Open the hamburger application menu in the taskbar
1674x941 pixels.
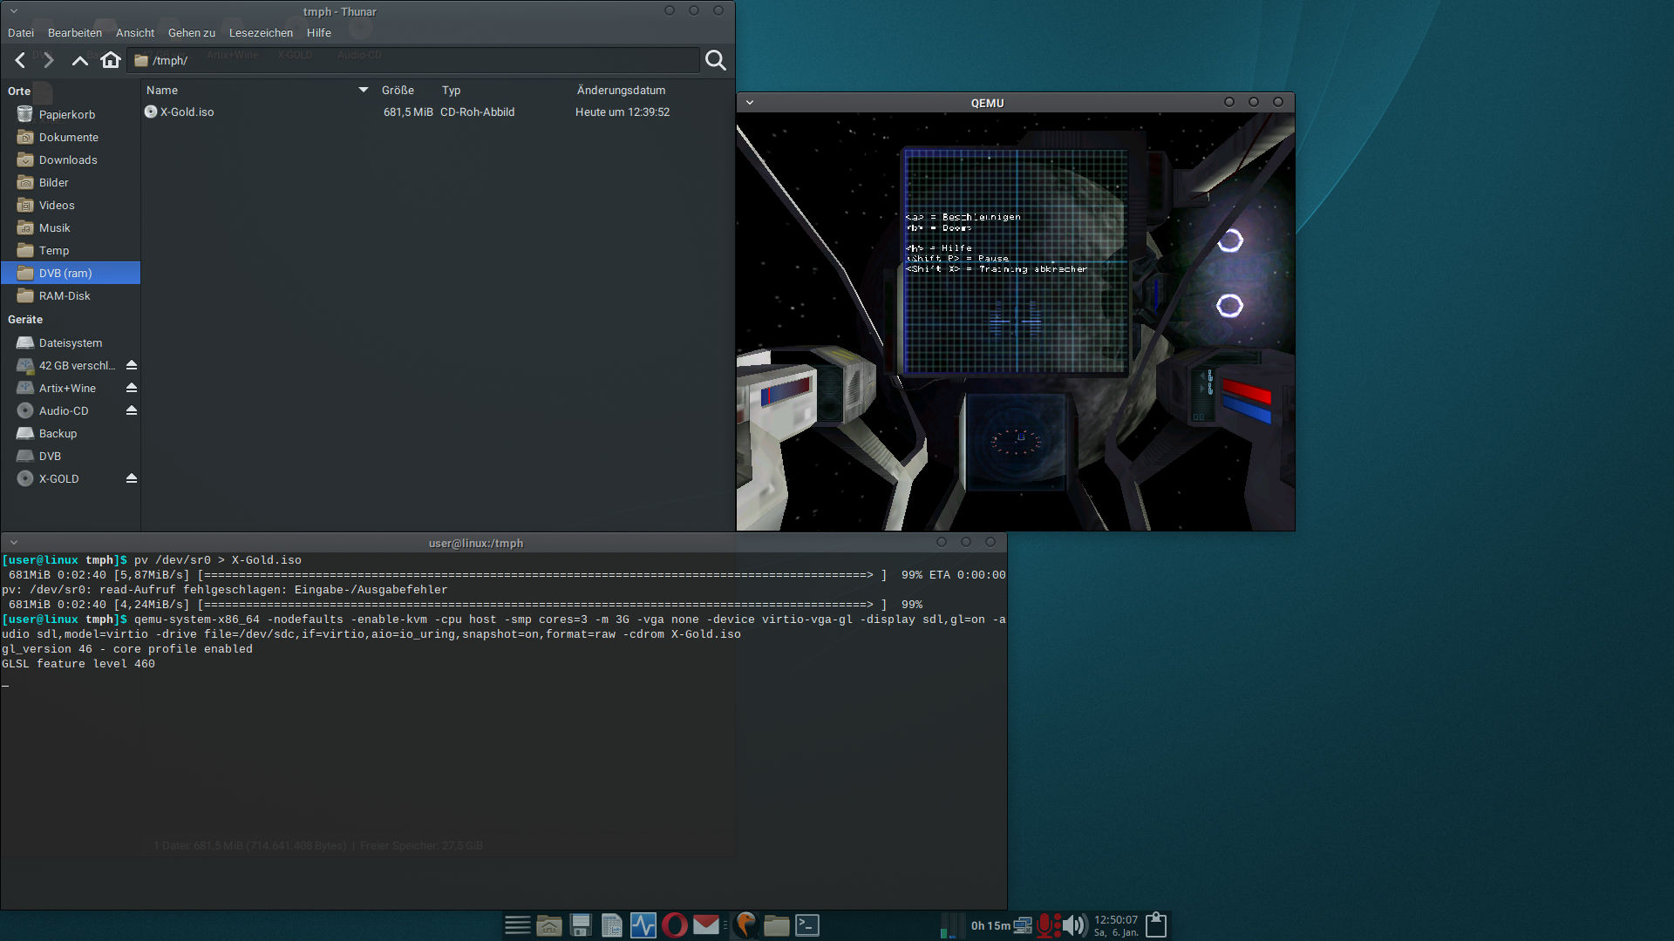pyautogui.click(x=517, y=924)
